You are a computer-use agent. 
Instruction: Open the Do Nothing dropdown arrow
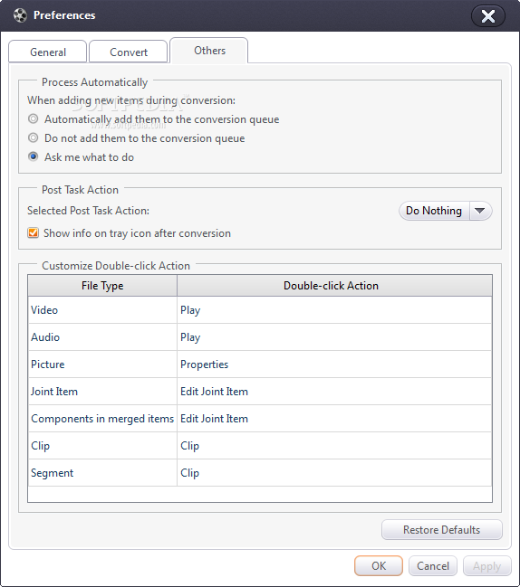click(480, 211)
